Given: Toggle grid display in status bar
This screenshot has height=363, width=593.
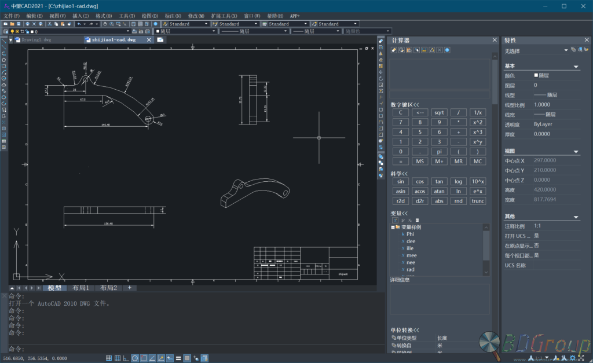Looking at the screenshot, I should 118,358.
